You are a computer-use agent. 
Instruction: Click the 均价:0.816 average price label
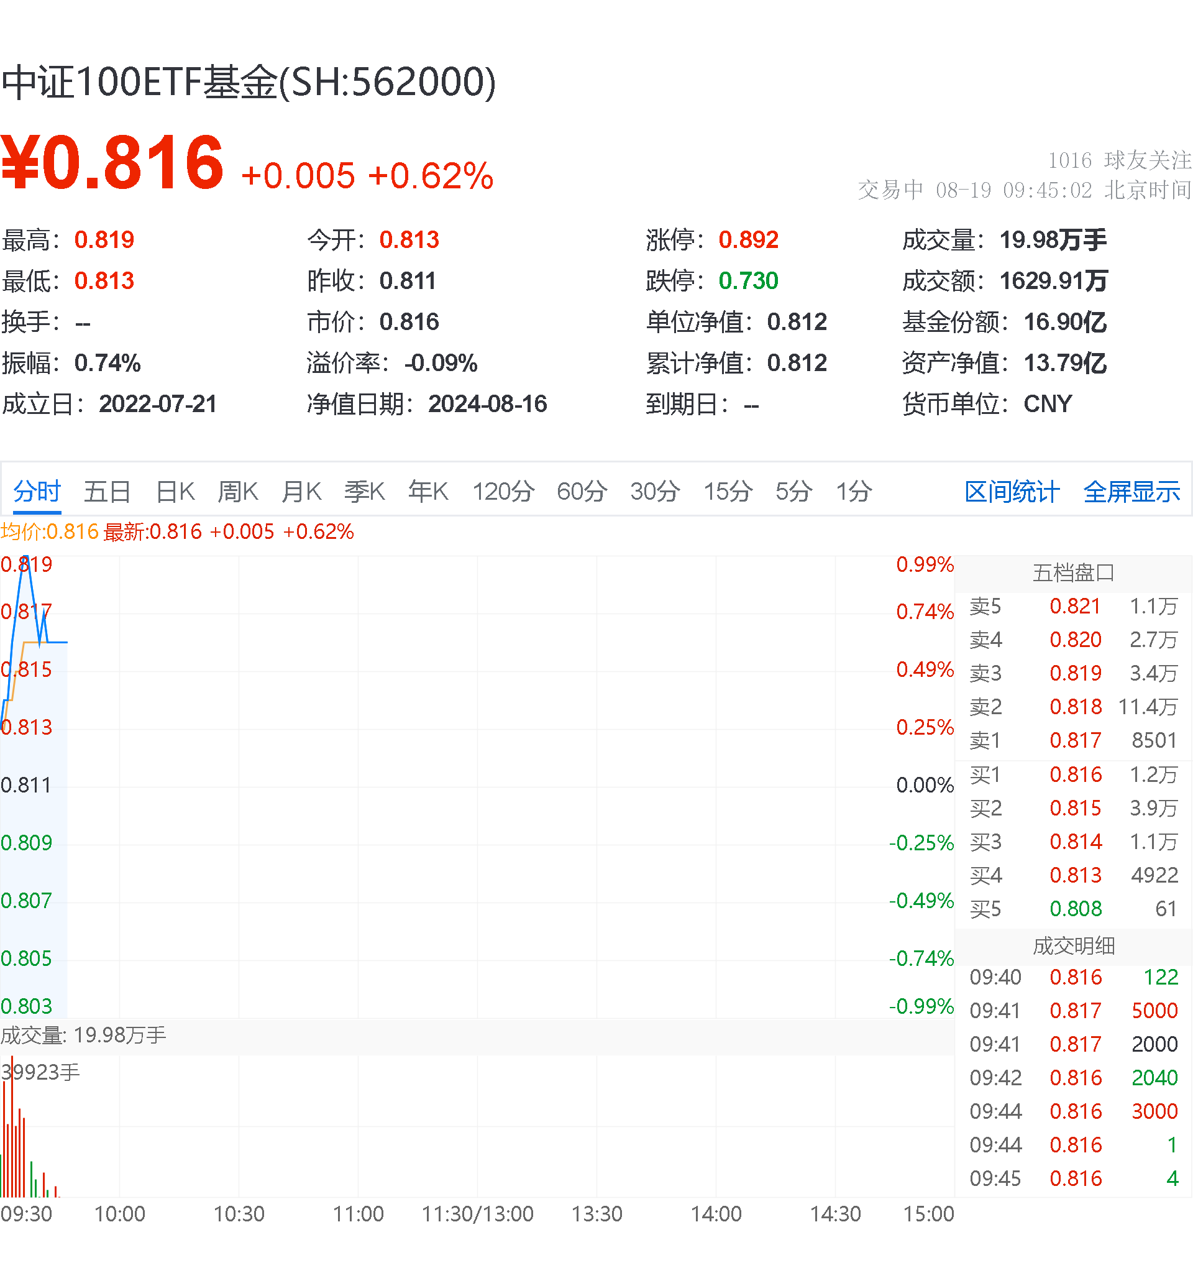50,531
